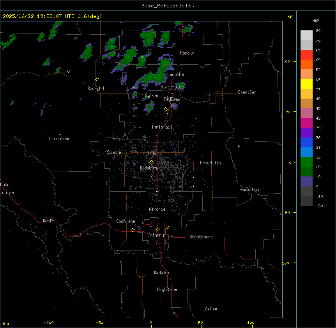The image size is (336, 328).
Task: Select the Calgary label
Action: (156, 235)
